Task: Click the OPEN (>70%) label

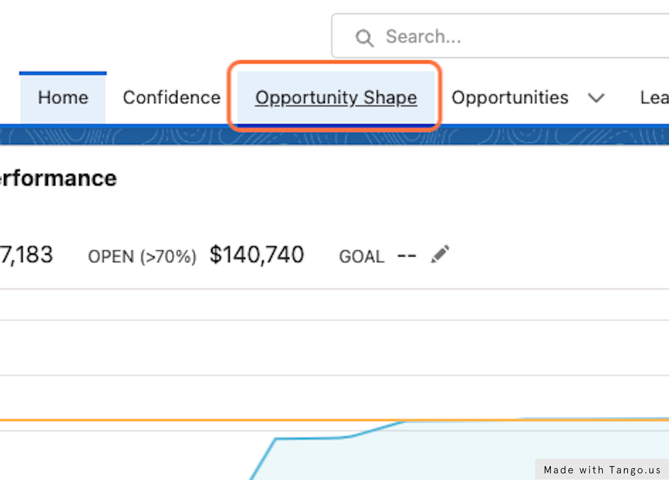Action: pyautogui.click(x=142, y=256)
